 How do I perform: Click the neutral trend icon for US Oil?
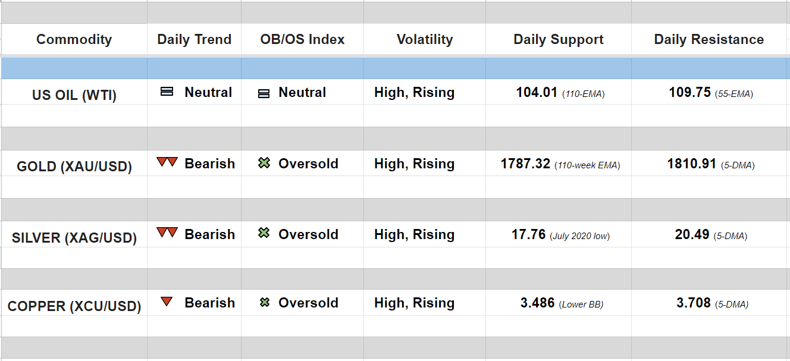point(167,92)
